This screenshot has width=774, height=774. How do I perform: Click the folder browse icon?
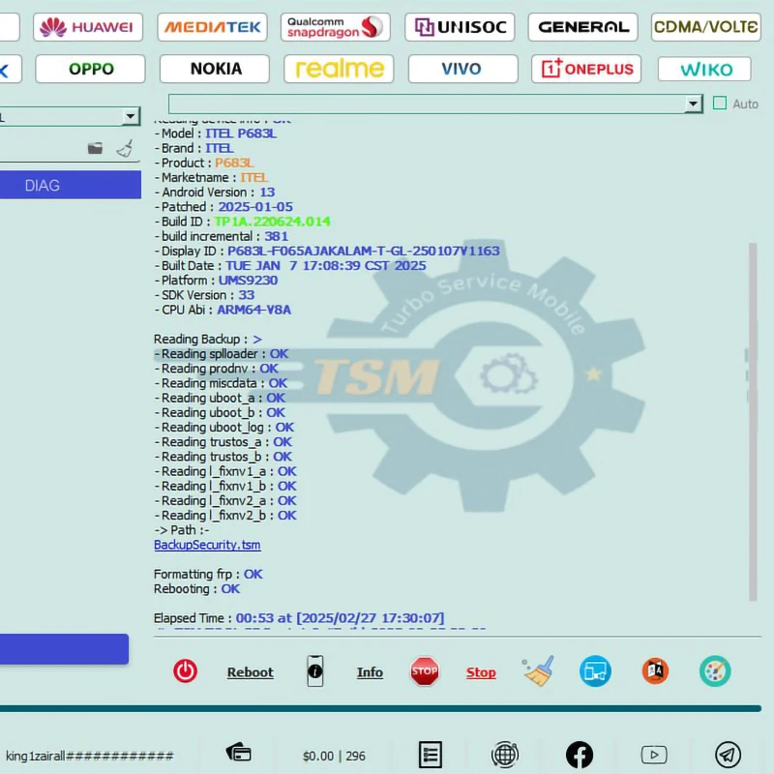(x=95, y=148)
